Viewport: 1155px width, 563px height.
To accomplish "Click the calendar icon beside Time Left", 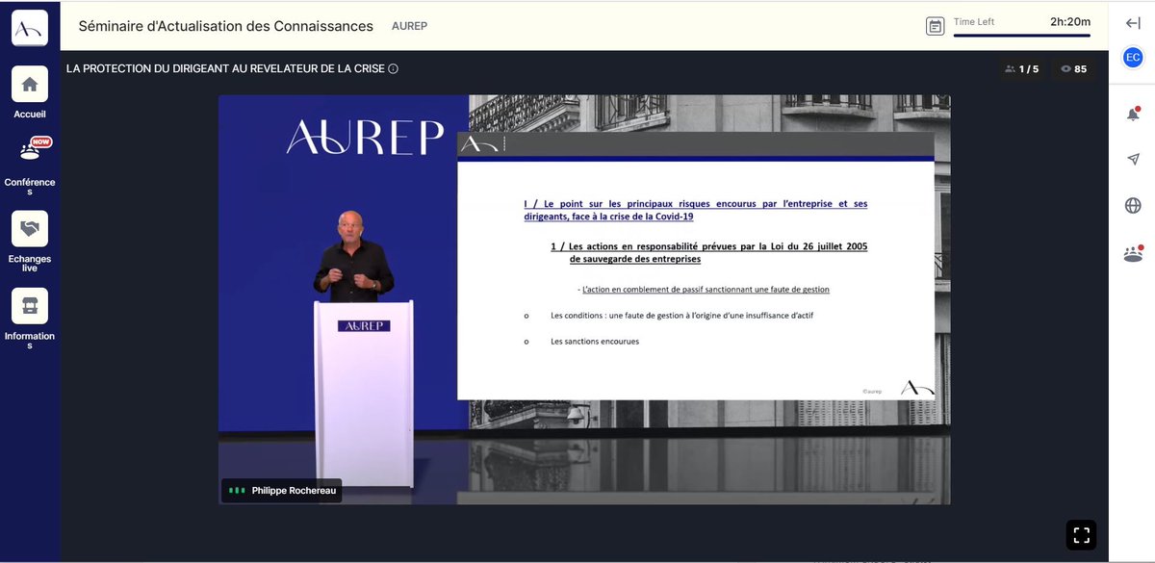I will (x=935, y=25).
